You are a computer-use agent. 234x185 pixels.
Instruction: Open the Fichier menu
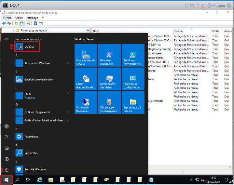pyautogui.click(x=7, y=18)
